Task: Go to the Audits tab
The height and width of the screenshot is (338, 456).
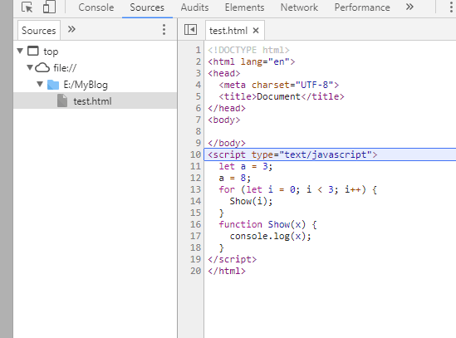Action: tap(194, 7)
